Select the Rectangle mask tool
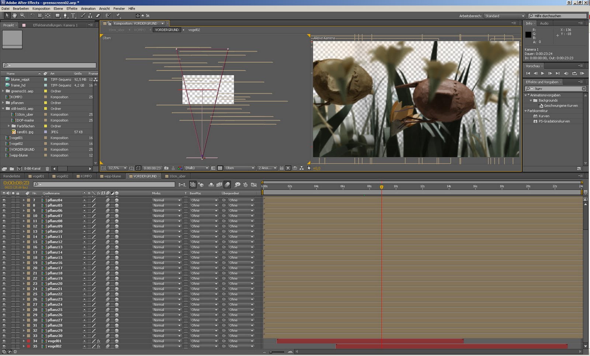 coord(58,15)
